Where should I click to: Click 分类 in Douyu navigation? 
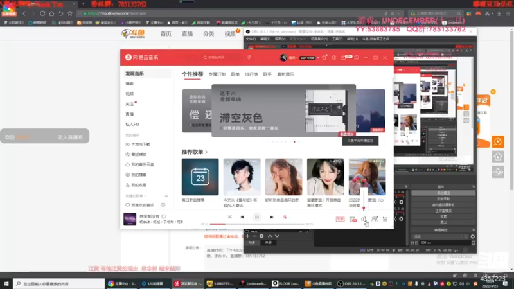208,34
